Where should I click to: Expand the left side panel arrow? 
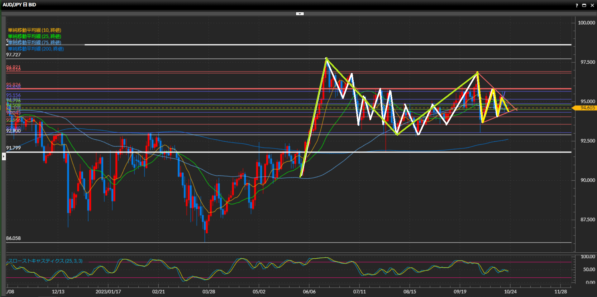tap(4, 156)
